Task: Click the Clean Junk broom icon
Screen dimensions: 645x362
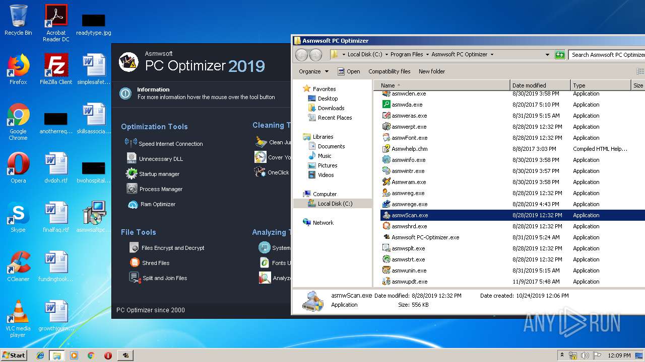Action: [261, 142]
